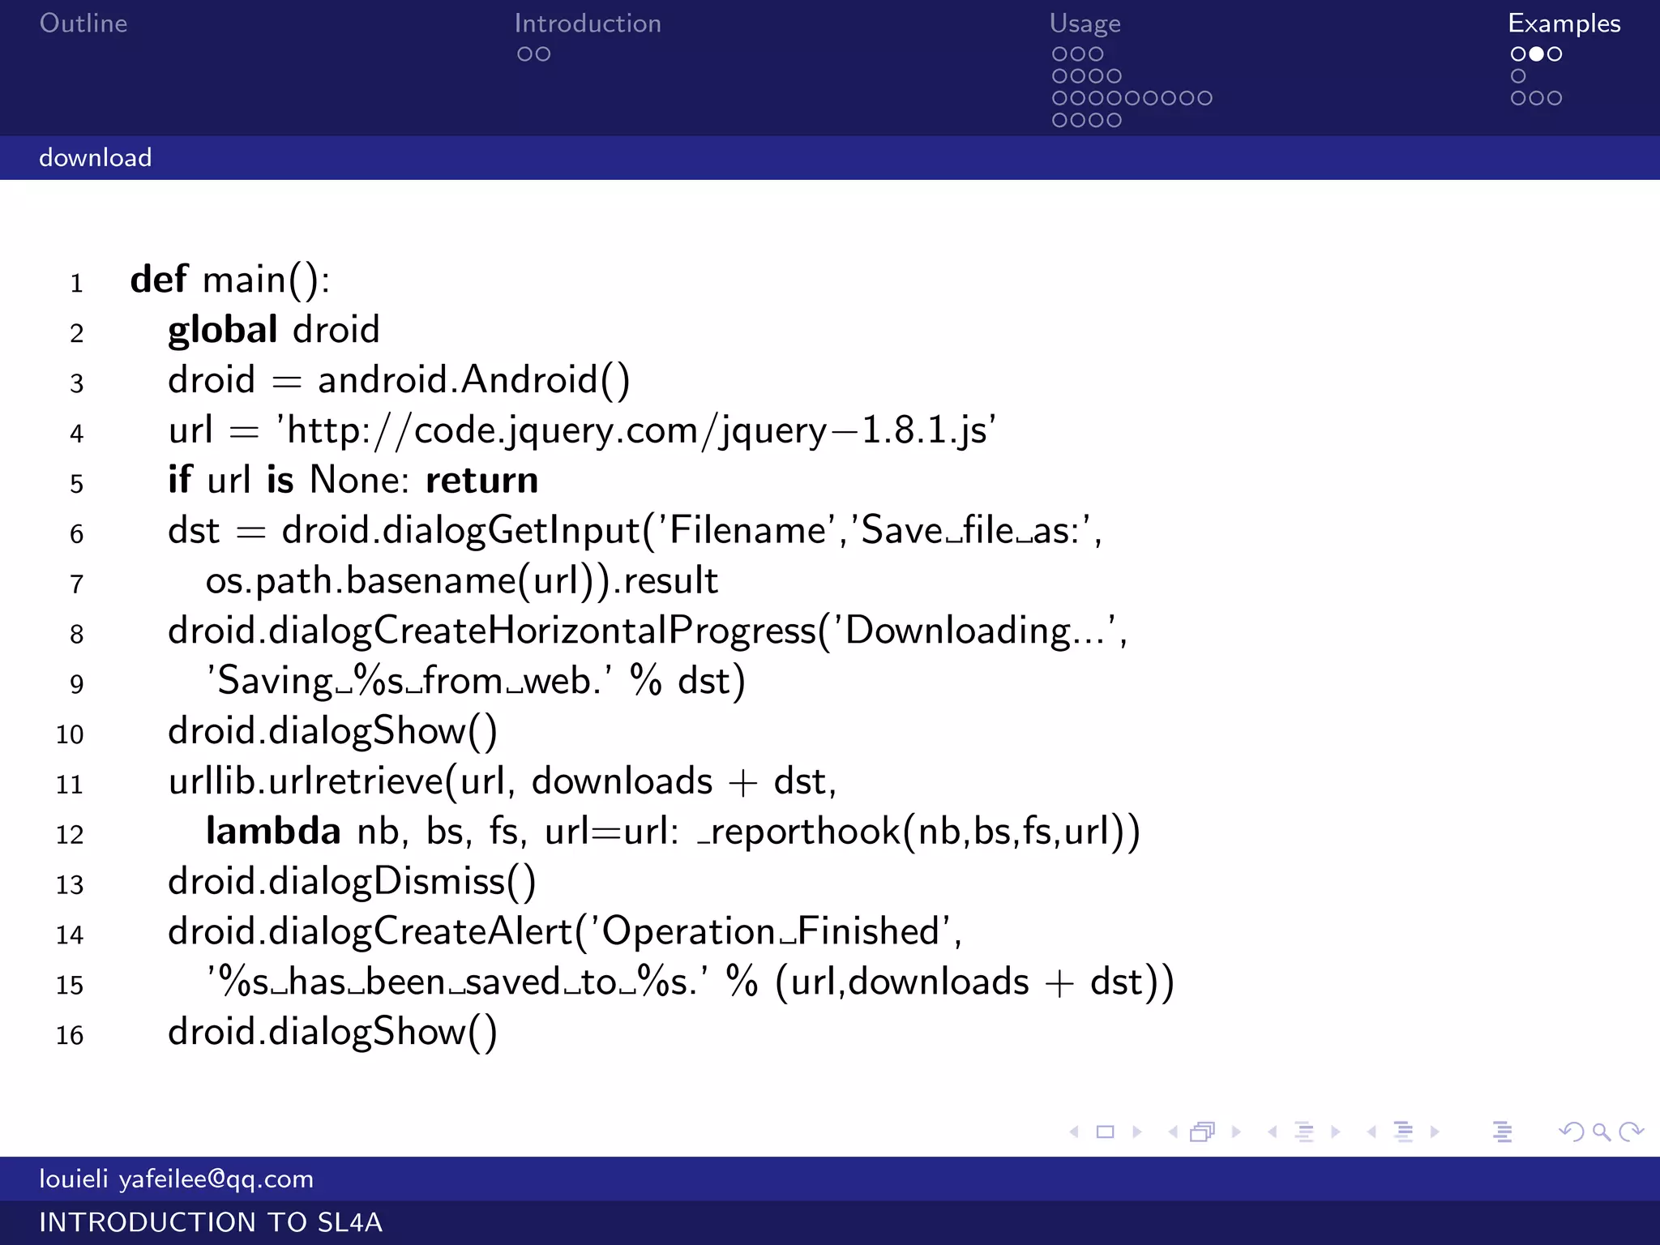
Task: Select second frame dot under Introduction
Action: pyautogui.click(x=543, y=54)
